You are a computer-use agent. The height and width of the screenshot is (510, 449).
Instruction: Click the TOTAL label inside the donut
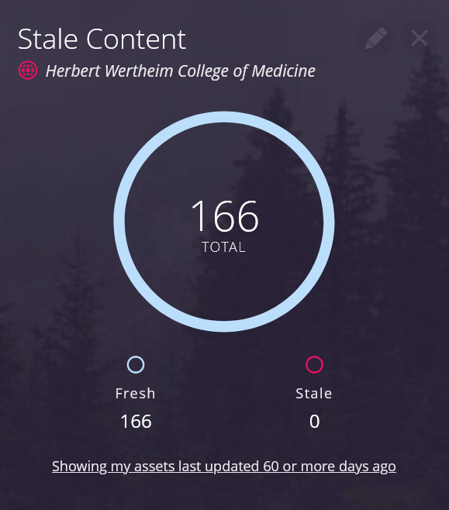pos(224,247)
